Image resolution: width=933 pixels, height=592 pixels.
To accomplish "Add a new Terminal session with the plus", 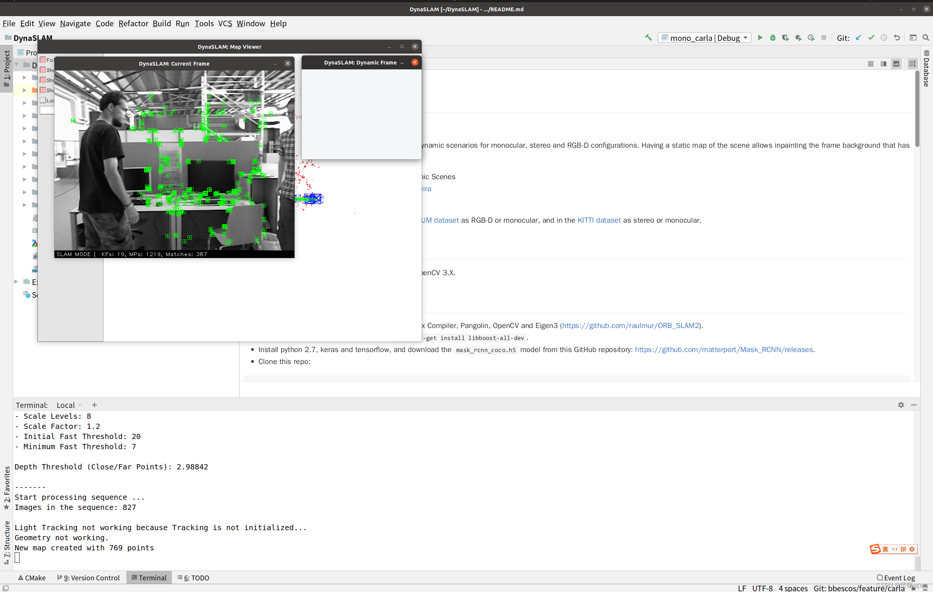I will (94, 405).
